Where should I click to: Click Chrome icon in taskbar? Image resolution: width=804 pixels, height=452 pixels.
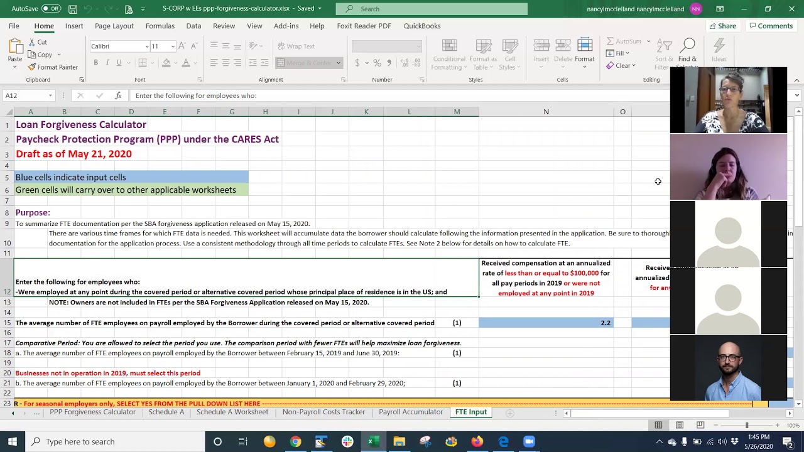pyautogui.click(x=295, y=441)
